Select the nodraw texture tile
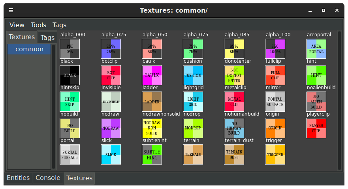Image resolution: width=348 pixels, height=189 pixels. [111, 128]
